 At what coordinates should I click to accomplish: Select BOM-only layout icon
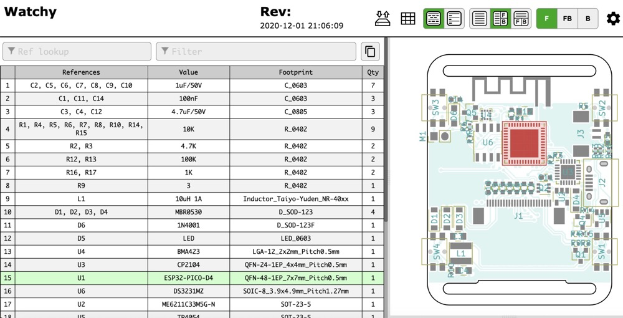point(479,19)
